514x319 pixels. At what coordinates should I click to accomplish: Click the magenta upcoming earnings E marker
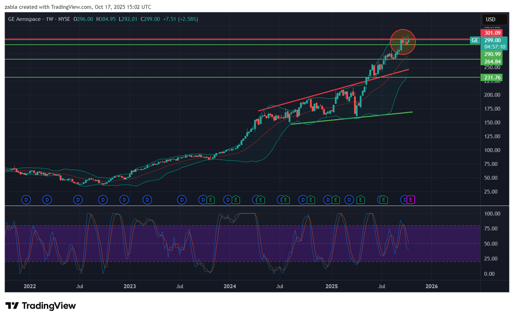pyautogui.click(x=411, y=200)
